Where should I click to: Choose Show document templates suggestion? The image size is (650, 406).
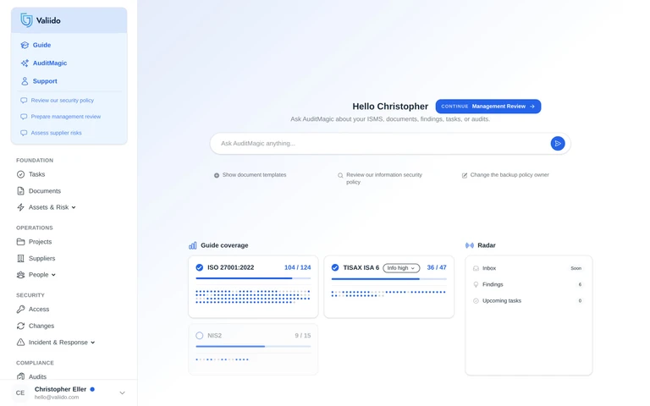coord(250,175)
